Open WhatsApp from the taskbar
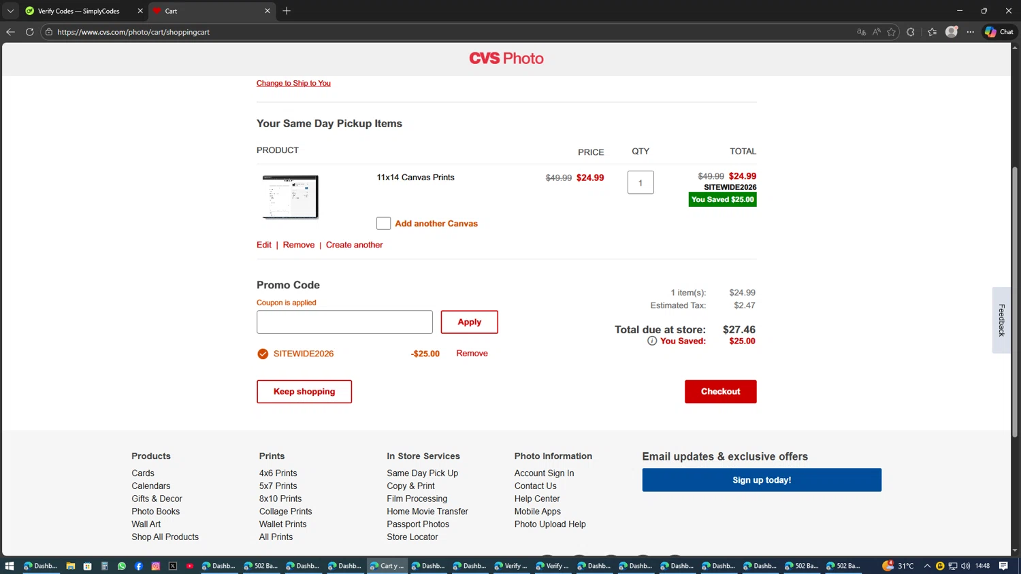Viewport: 1021px width, 574px height. [122, 566]
